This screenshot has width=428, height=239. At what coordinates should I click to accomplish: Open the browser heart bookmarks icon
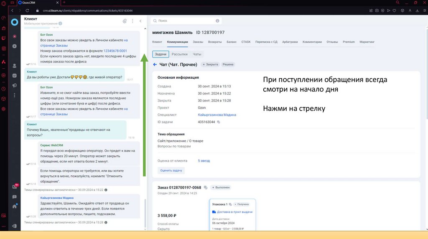pyautogui.click(x=395, y=10)
